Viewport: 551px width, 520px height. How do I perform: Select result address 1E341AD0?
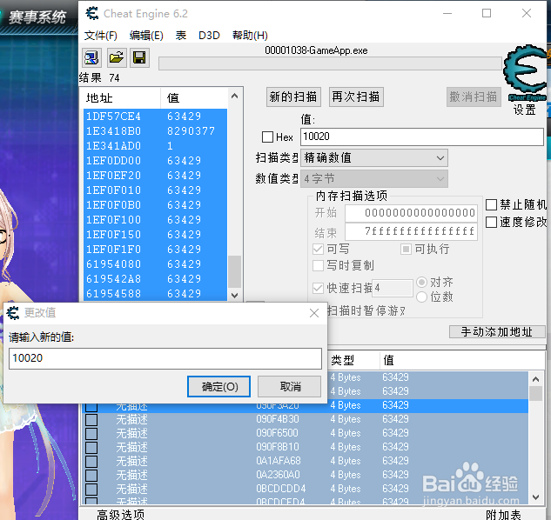113,146
